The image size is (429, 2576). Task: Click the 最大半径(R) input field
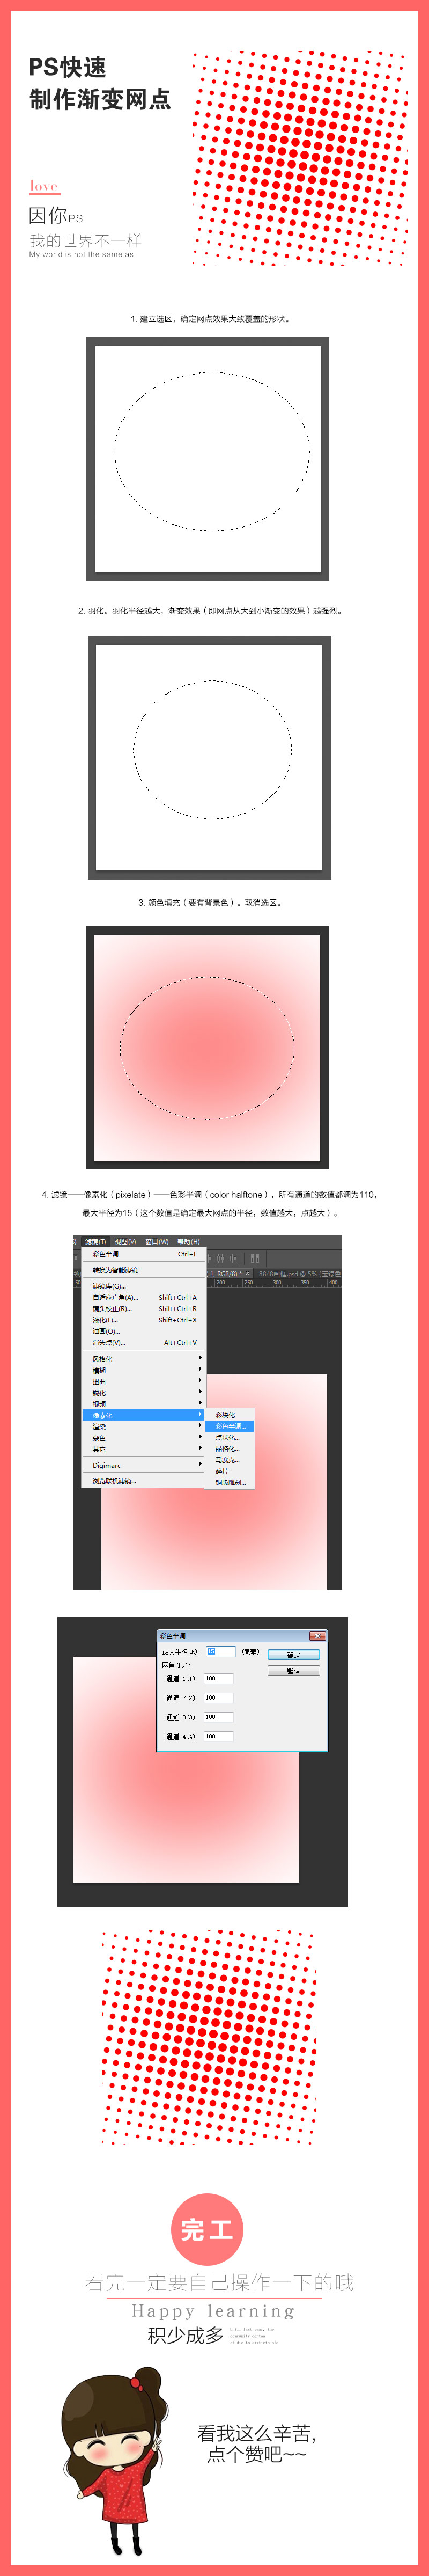tap(220, 1652)
